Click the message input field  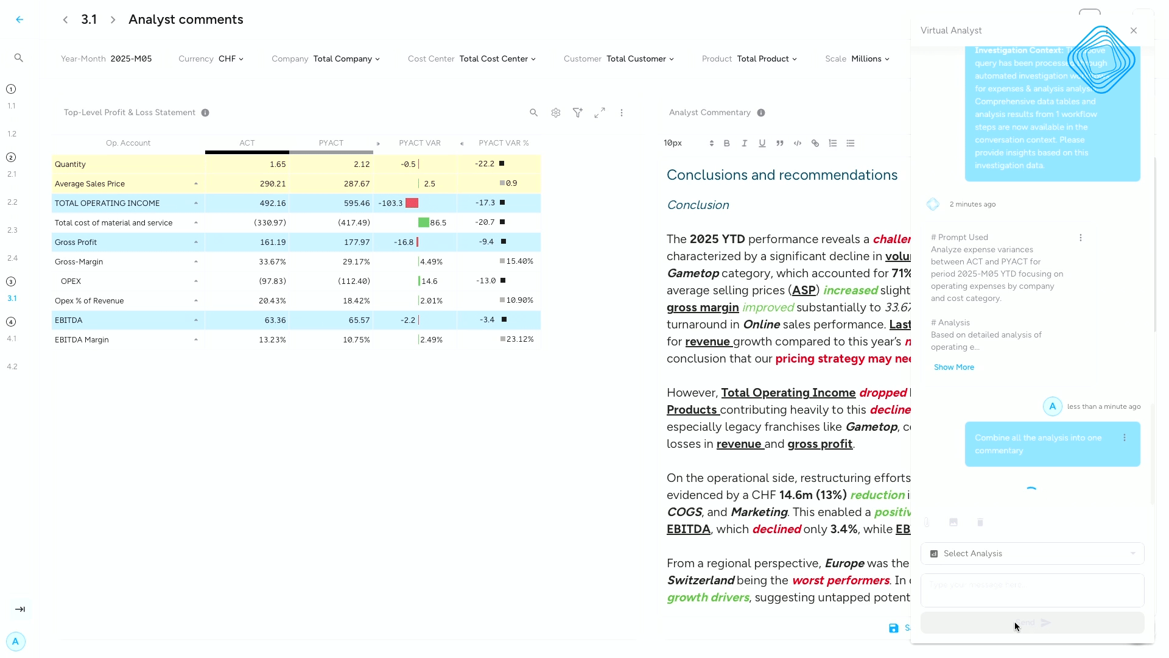1032,590
